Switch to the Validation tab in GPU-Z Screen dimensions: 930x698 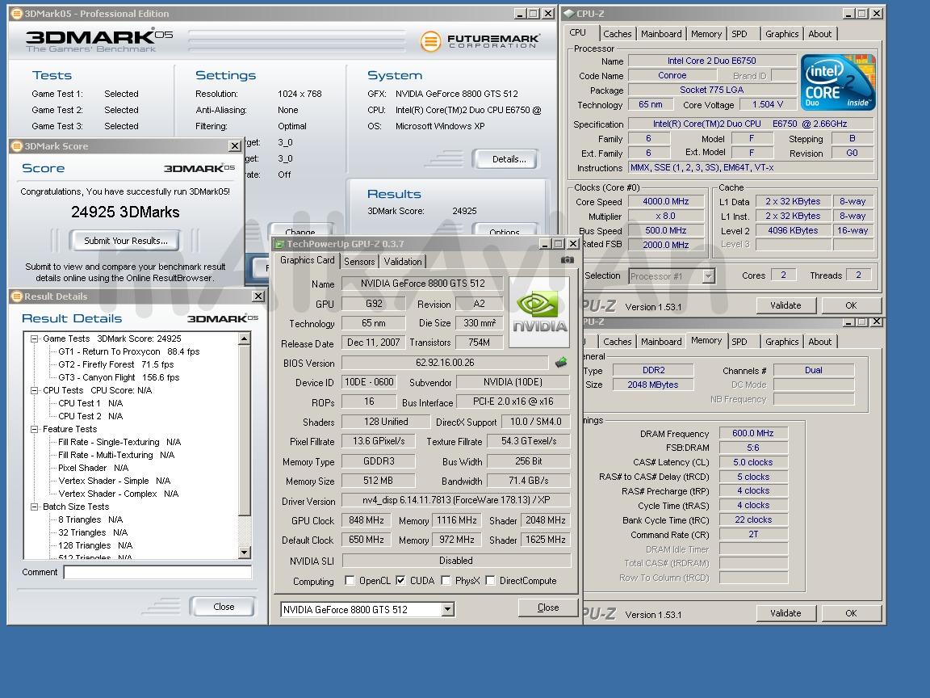click(403, 261)
